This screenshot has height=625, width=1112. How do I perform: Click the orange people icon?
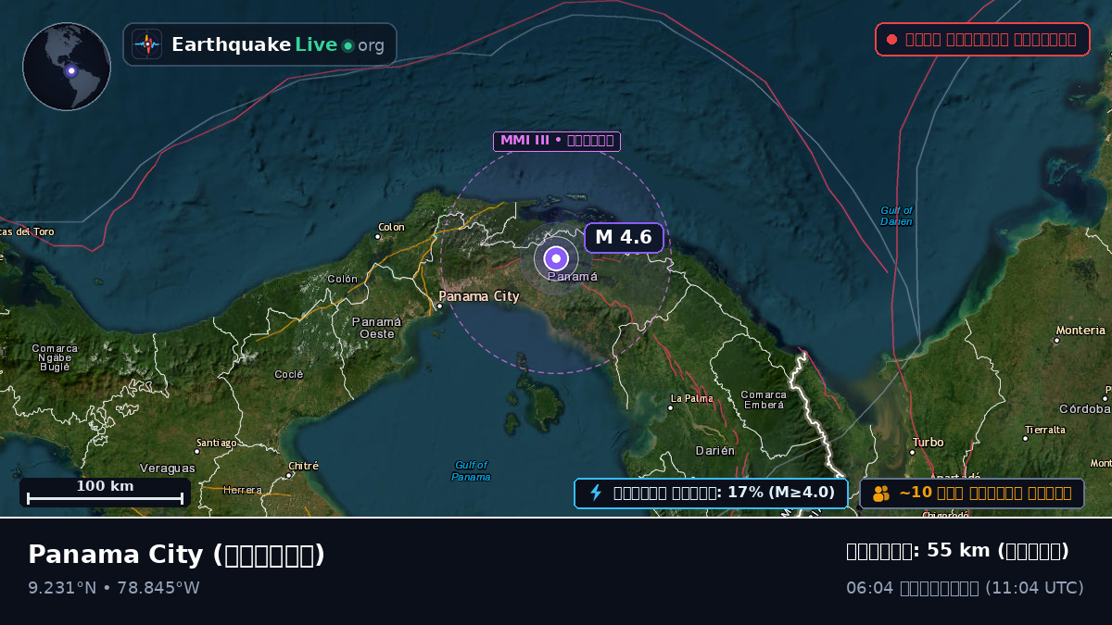point(881,494)
